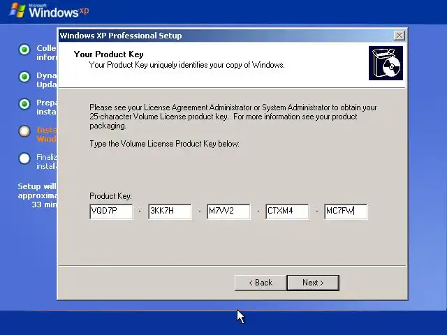Click the 'Your Product Key' heading
The image size is (447, 335).
pos(109,54)
